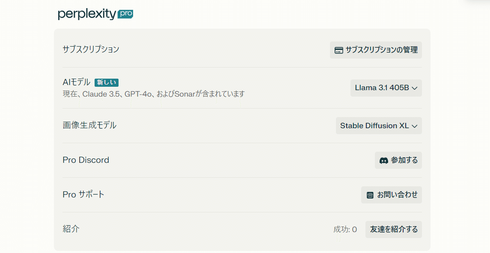The image size is (490, 253).
Task: Click the 成功: 0 referral counter
Action: 345,229
